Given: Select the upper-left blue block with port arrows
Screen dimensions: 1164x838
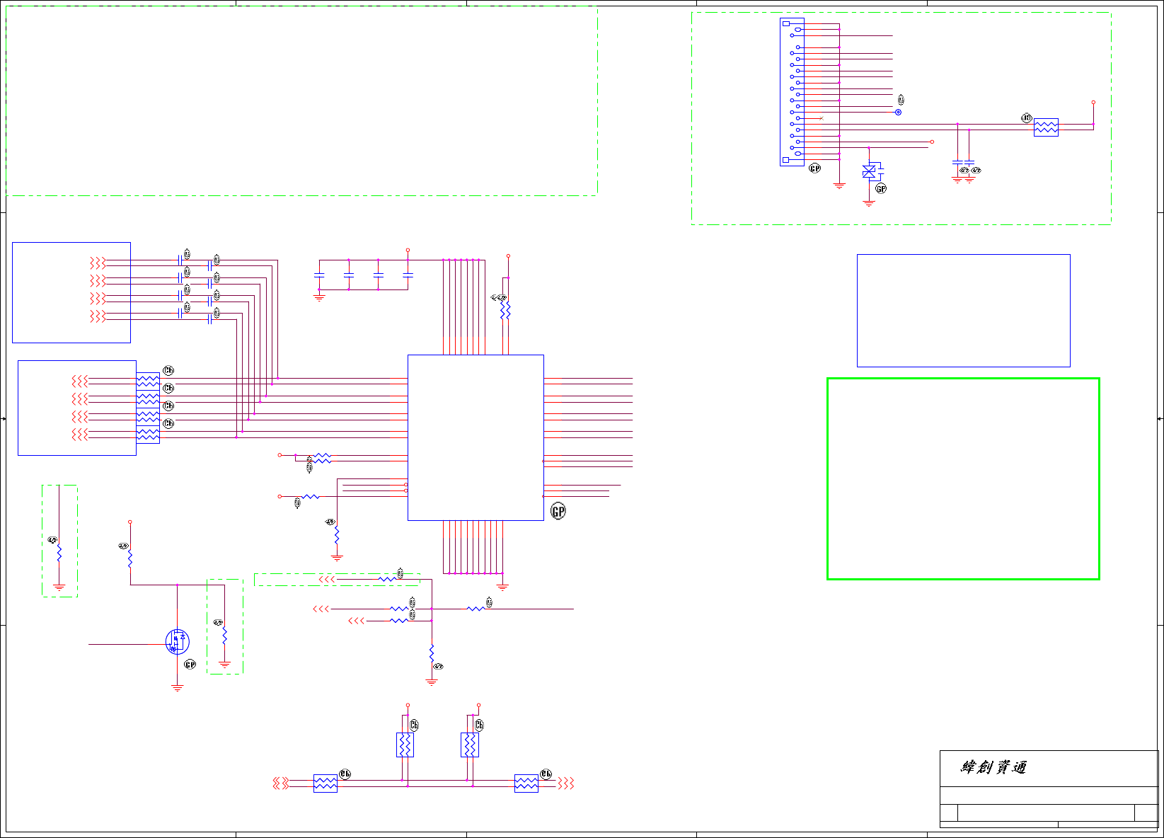Looking at the screenshot, I should point(71,292).
